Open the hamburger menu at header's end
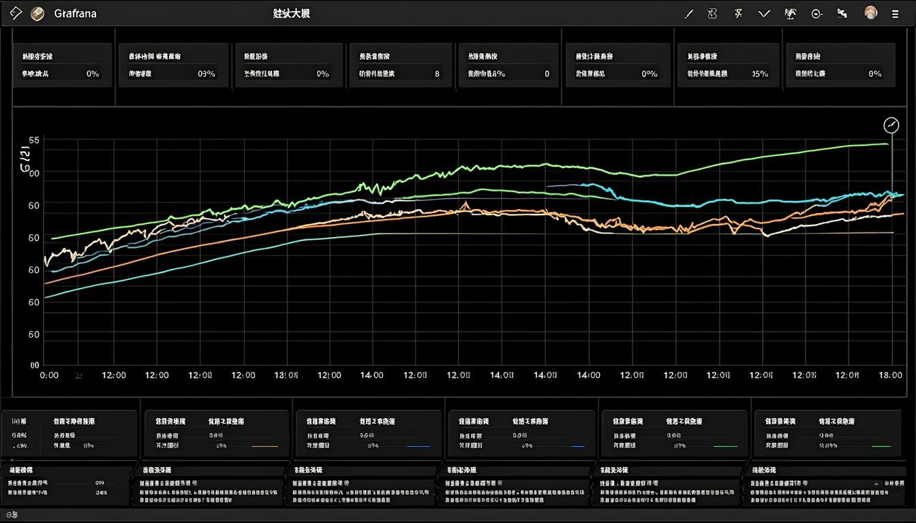The width and height of the screenshot is (916, 523). click(x=896, y=14)
